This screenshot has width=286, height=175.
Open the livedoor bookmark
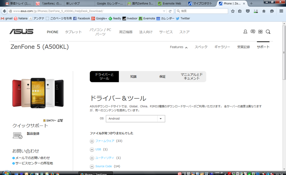point(130,19)
